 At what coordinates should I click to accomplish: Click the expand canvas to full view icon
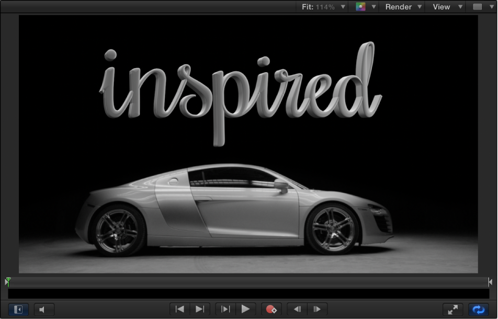point(452,309)
